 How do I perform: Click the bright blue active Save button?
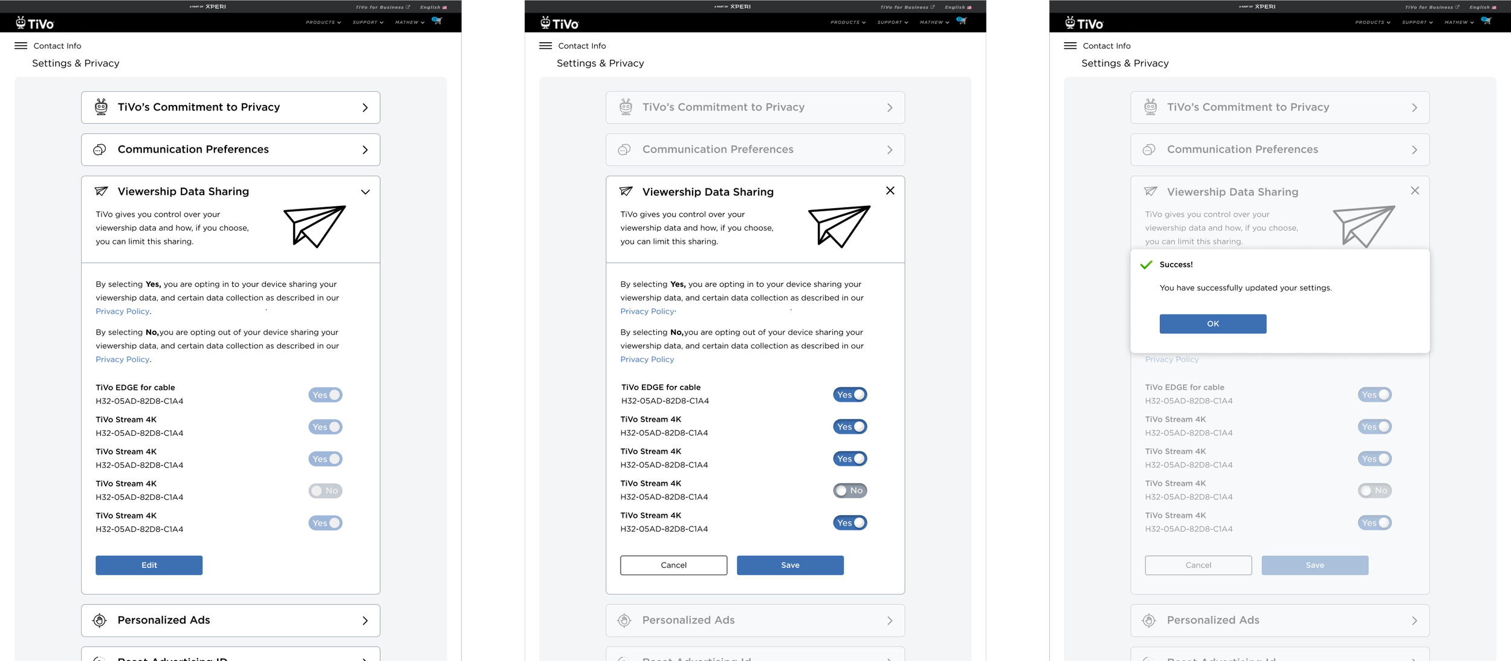(789, 565)
